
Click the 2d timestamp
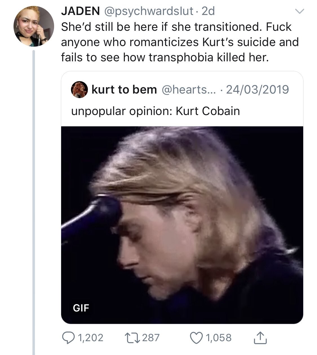[208, 11]
